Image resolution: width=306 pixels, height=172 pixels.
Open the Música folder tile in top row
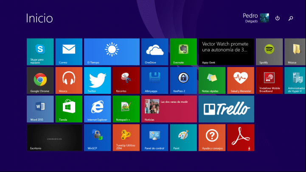click(295, 52)
